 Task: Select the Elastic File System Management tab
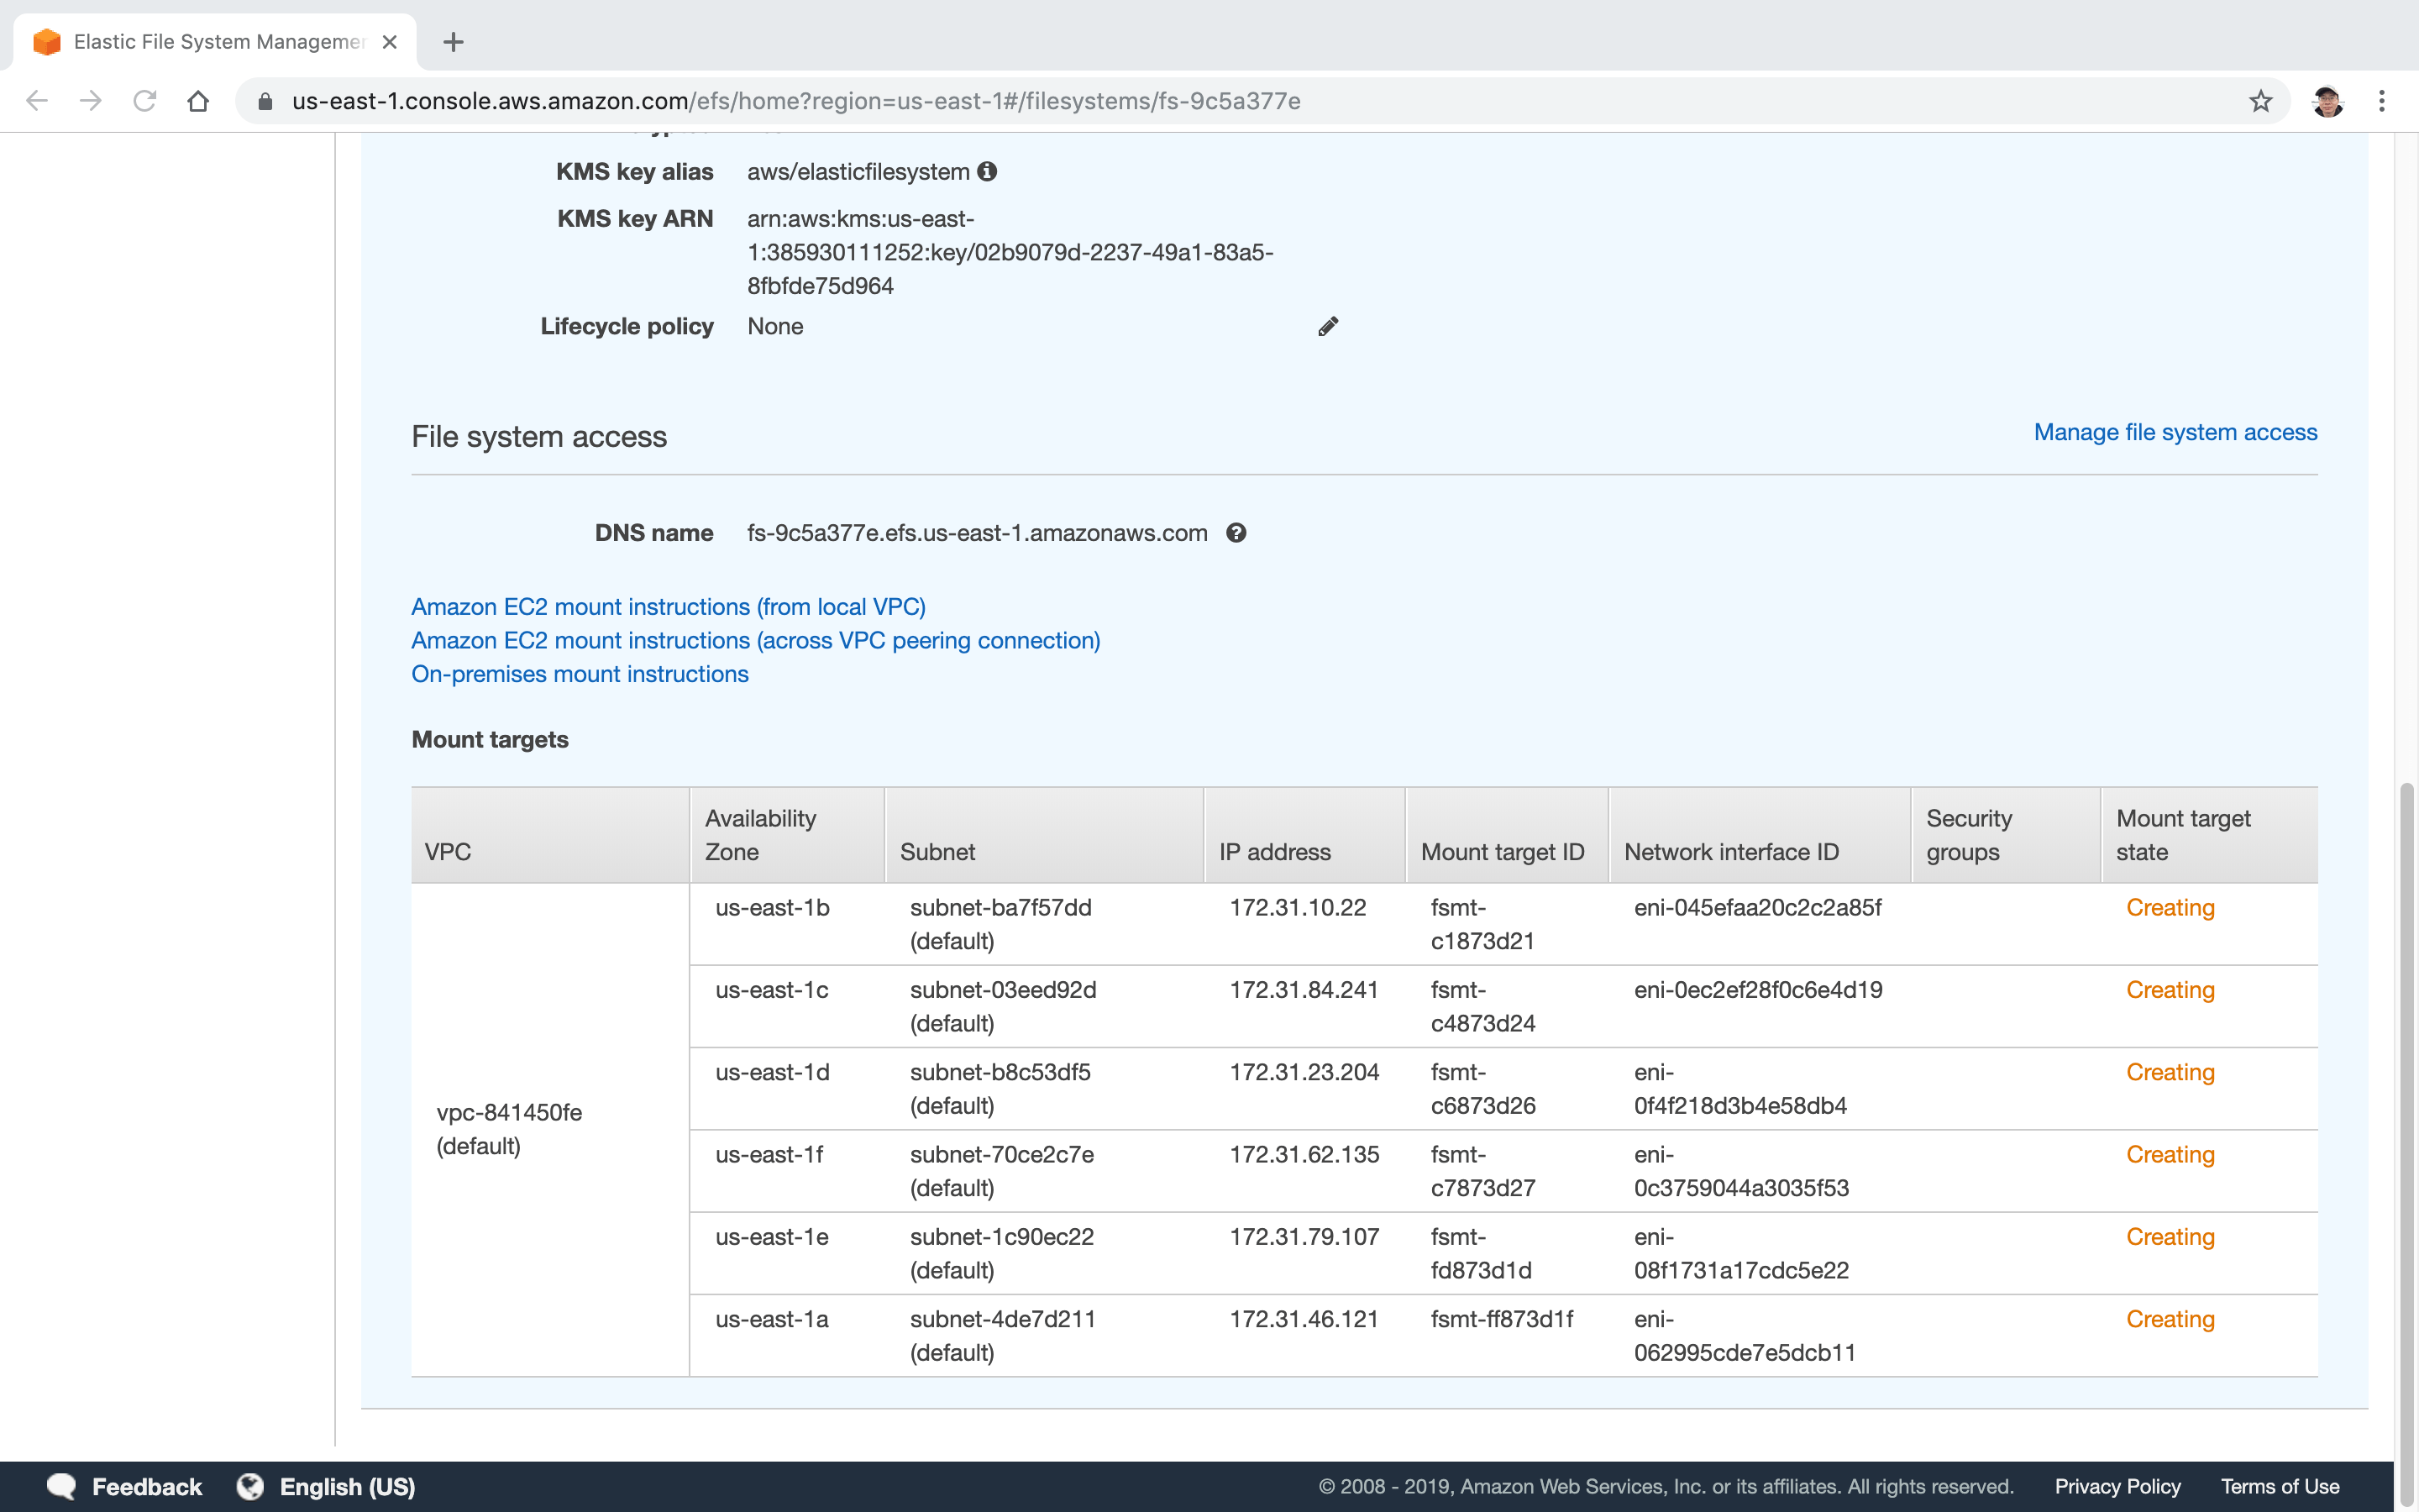(215, 42)
